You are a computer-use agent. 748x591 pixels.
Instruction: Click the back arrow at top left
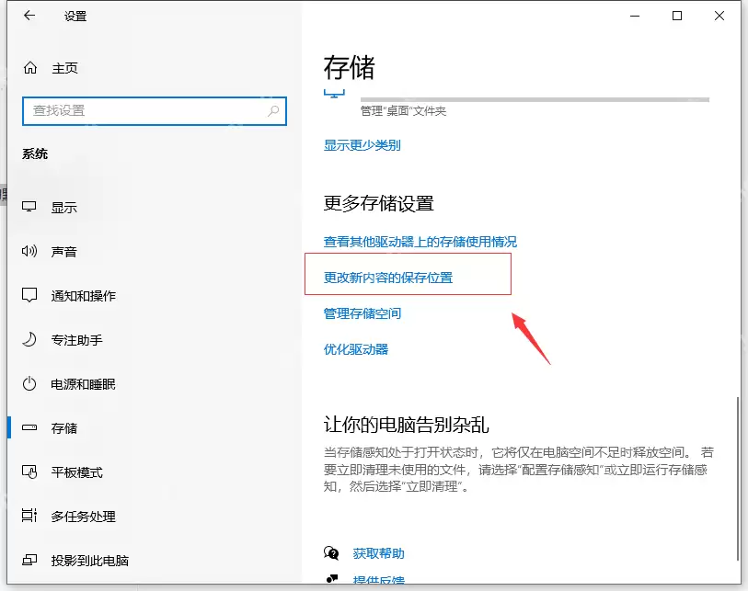click(x=27, y=16)
